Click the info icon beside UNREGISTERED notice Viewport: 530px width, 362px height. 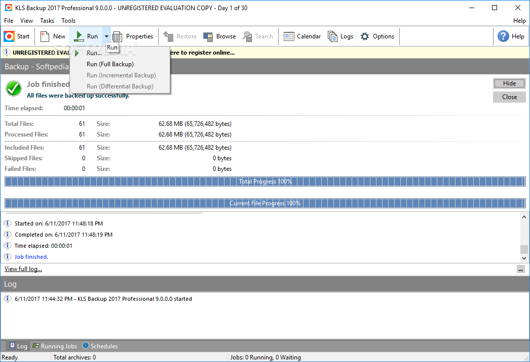pyautogui.click(x=7, y=52)
